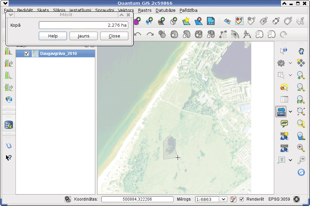Screen dimensions: 310x206
Task: Choose the Zoom In magnifier tool
Action: (x=301, y=75)
